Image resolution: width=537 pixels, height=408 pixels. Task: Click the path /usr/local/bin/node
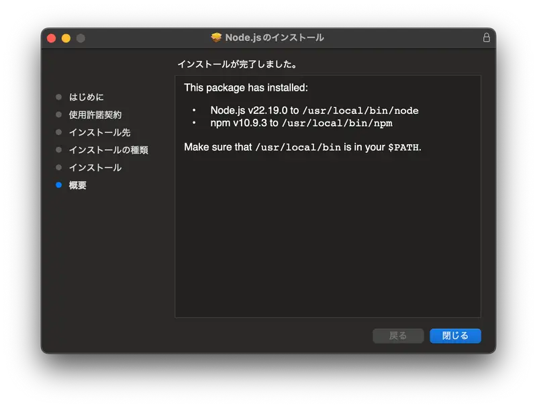pyautogui.click(x=360, y=111)
